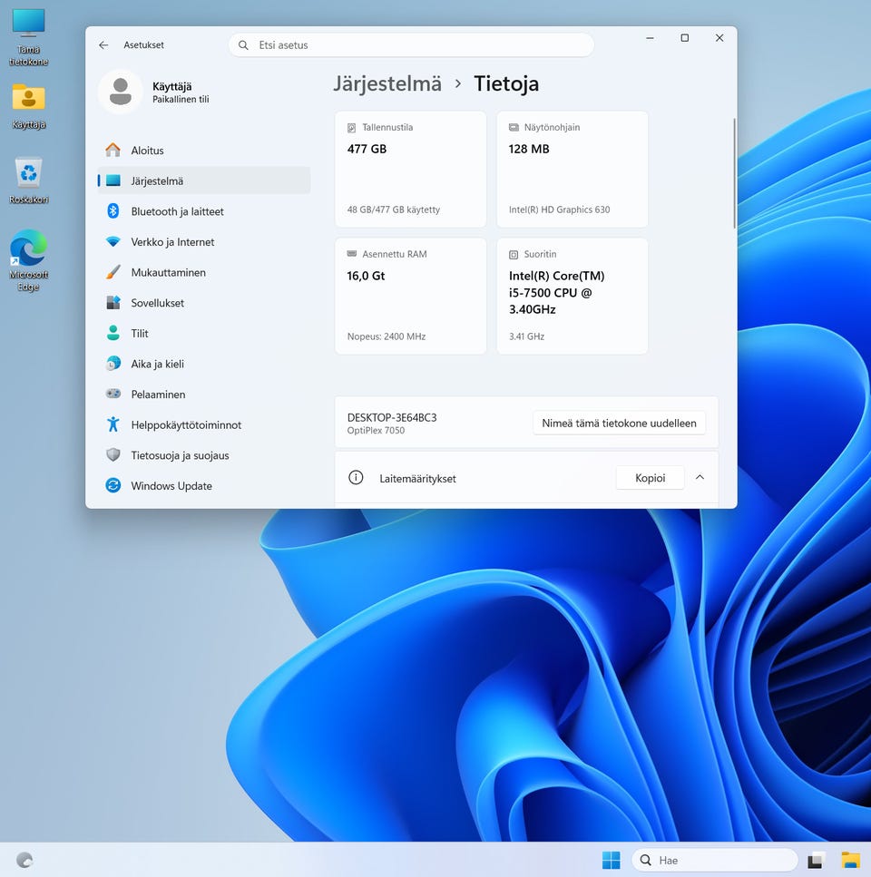Go to Aloitus home page
The image size is (871, 877).
click(147, 151)
